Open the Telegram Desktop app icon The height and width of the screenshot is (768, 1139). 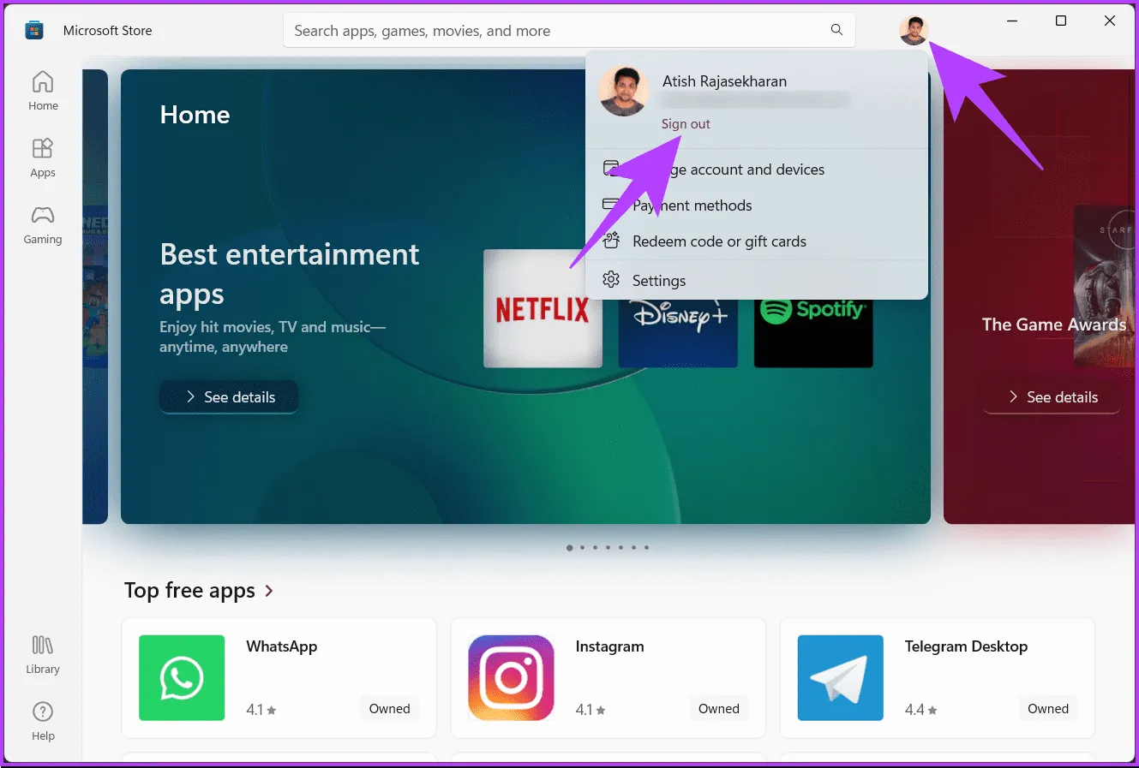coord(840,677)
